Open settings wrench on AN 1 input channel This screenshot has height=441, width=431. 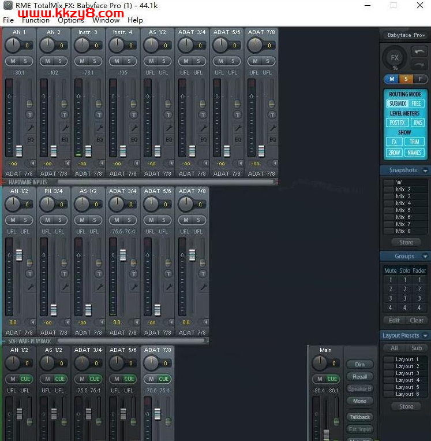tap(30, 128)
